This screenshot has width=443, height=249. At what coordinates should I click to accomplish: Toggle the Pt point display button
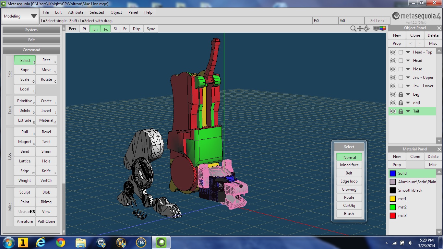84,29
